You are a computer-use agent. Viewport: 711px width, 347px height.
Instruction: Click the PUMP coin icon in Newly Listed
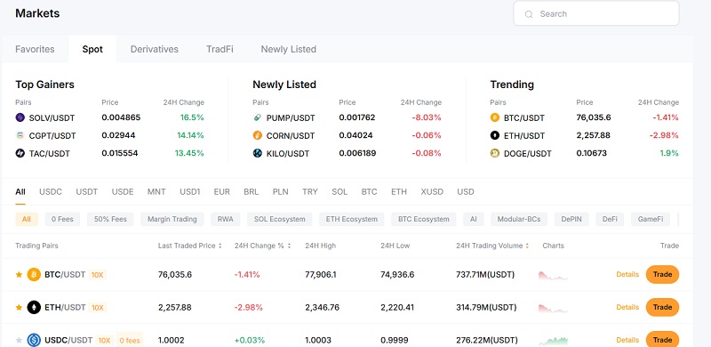click(258, 117)
